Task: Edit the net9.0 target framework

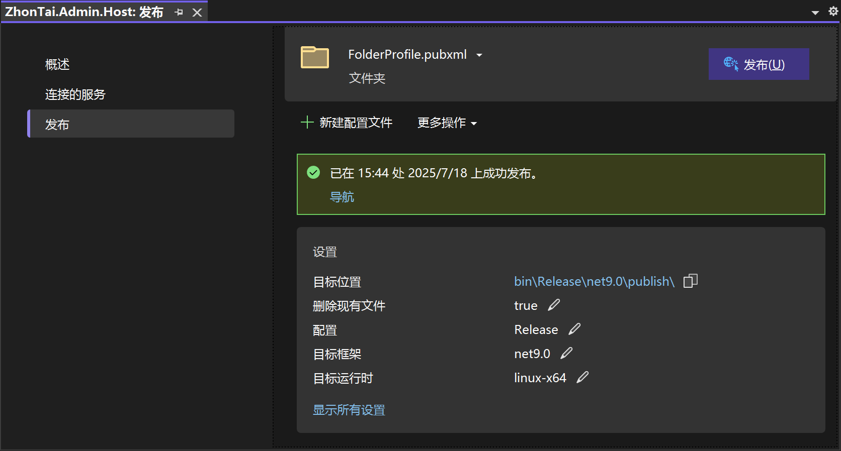Action: pyautogui.click(x=566, y=353)
